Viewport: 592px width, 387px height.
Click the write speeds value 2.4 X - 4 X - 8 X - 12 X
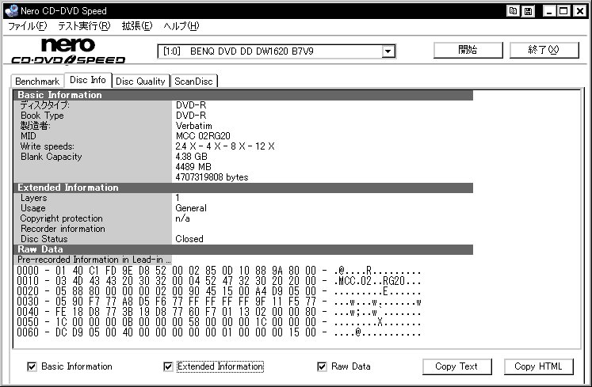(x=224, y=146)
